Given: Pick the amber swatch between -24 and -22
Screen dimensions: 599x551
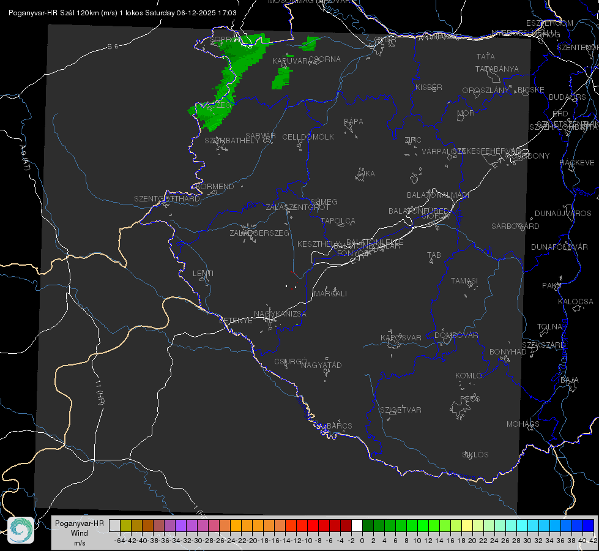Looking at the screenshot, I should tap(236, 525).
